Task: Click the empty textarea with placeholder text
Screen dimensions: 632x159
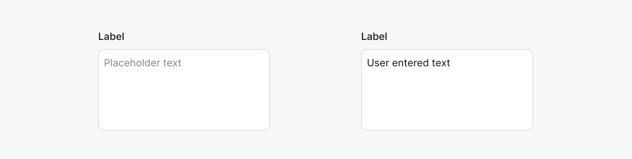Action: coord(184,96)
